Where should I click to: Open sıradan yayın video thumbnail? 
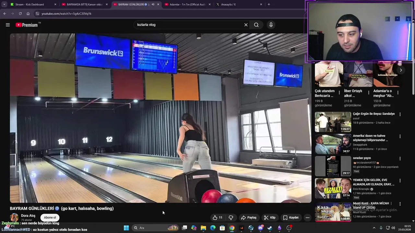click(x=333, y=166)
